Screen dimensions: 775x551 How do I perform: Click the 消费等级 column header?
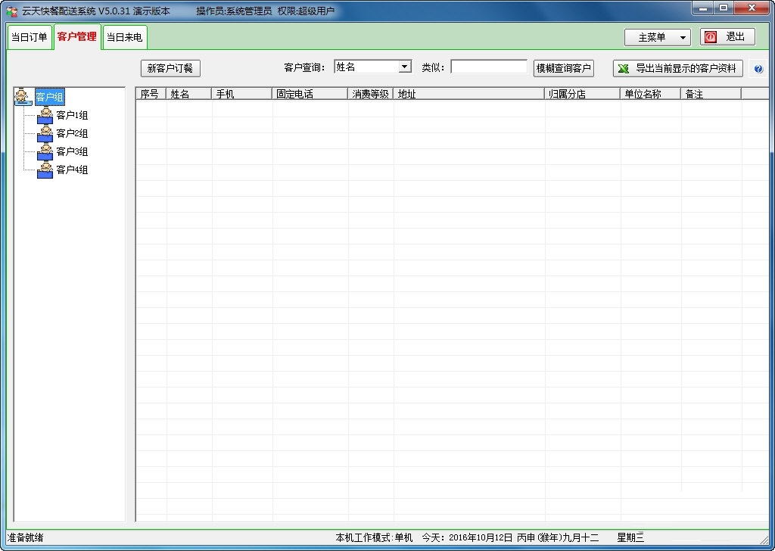click(x=371, y=94)
